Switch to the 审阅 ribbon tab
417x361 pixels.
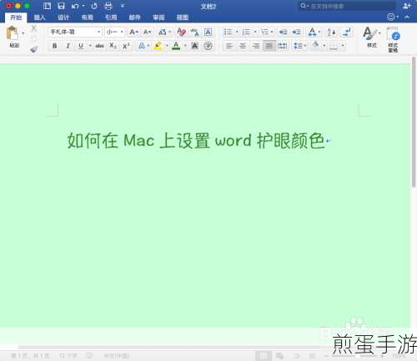[x=158, y=18]
